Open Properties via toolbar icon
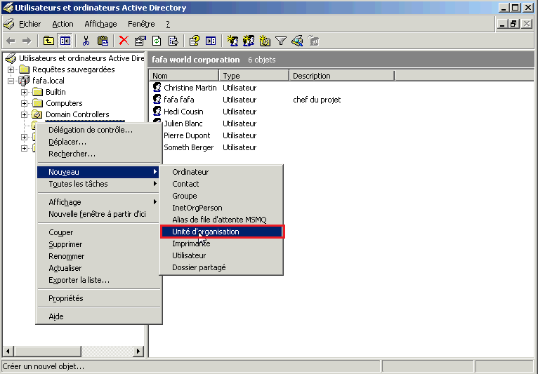Image resolution: width=538 pixels, height=374 pixels. pos(140,41)
